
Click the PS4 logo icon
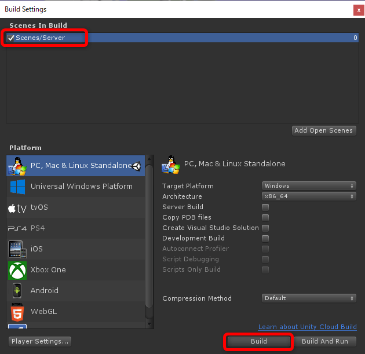point(17,228)
